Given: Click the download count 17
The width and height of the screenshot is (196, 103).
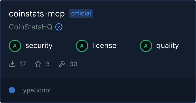Looking at the screenshot, I should tap(23, 64).
